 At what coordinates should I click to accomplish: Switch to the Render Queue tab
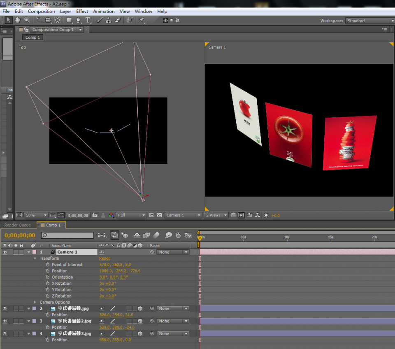(x=18, y=225)
